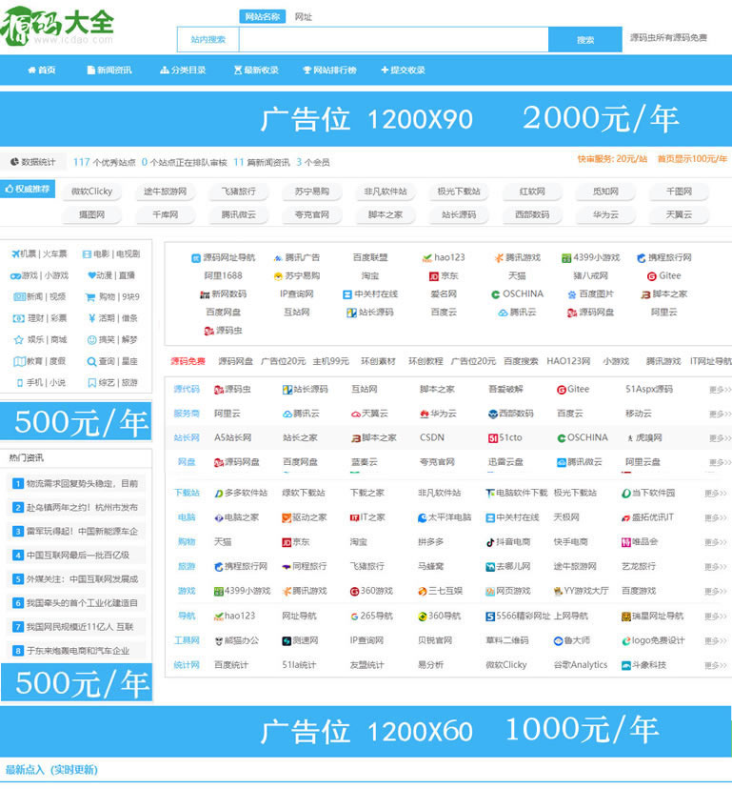Click 天翼云 recommended pill
Viewport: 732px width, 789px height.
(x=679, y=214)
